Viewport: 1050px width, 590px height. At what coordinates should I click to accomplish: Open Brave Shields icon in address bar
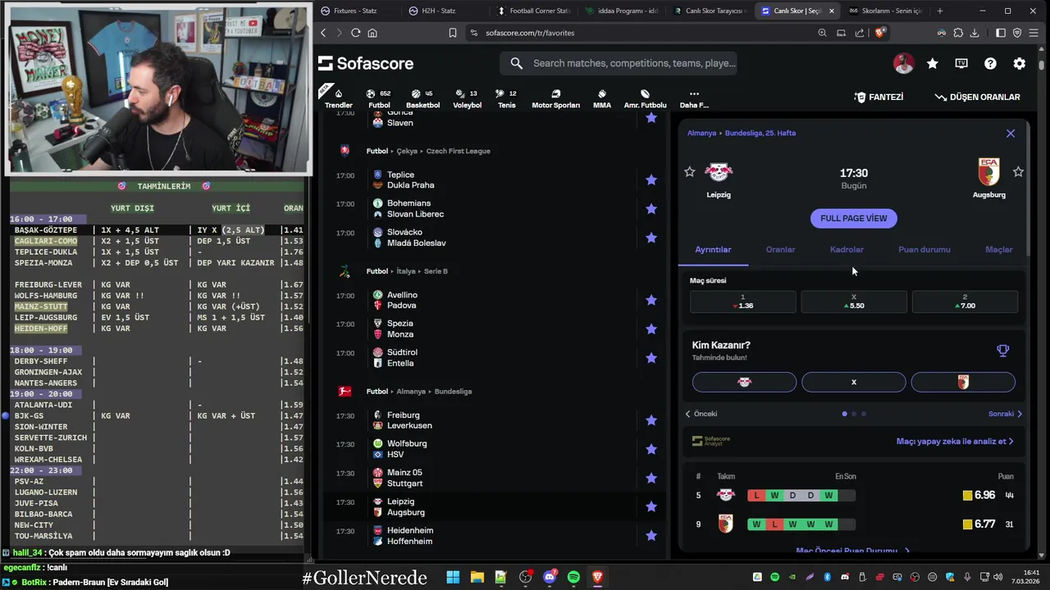point(879,33)
